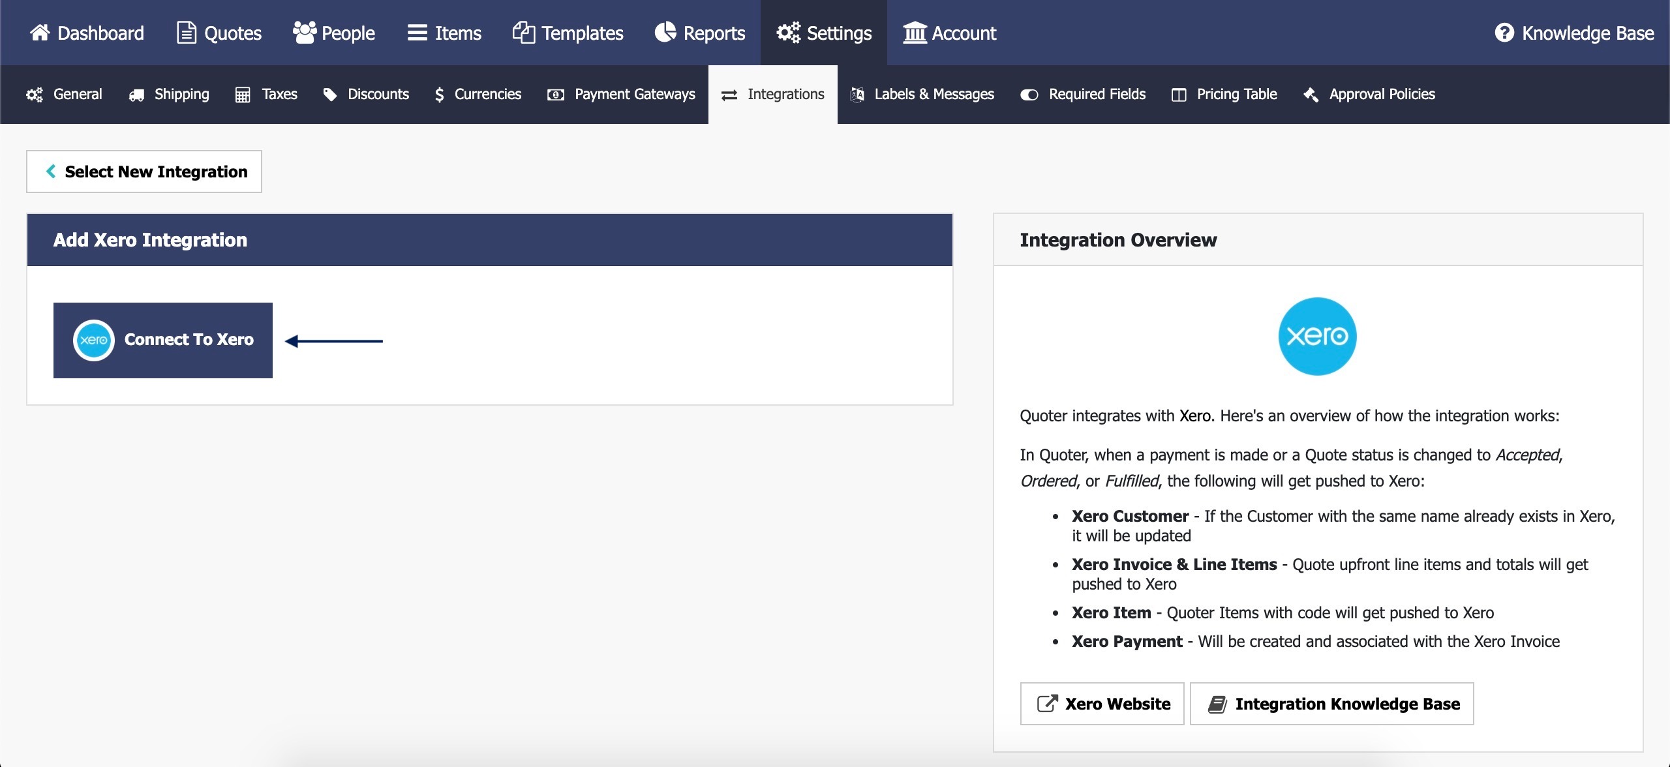Click the Taxes calculator icon
Screen dimensions: 1670x767
[243, 95]
